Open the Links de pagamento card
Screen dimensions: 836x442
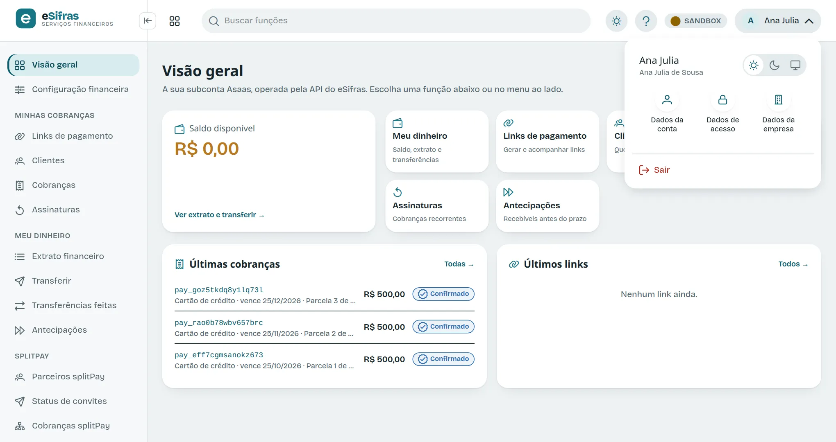point(547,142)
